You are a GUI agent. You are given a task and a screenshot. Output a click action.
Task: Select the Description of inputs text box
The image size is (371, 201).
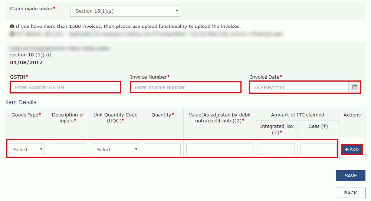click(68, 149)
